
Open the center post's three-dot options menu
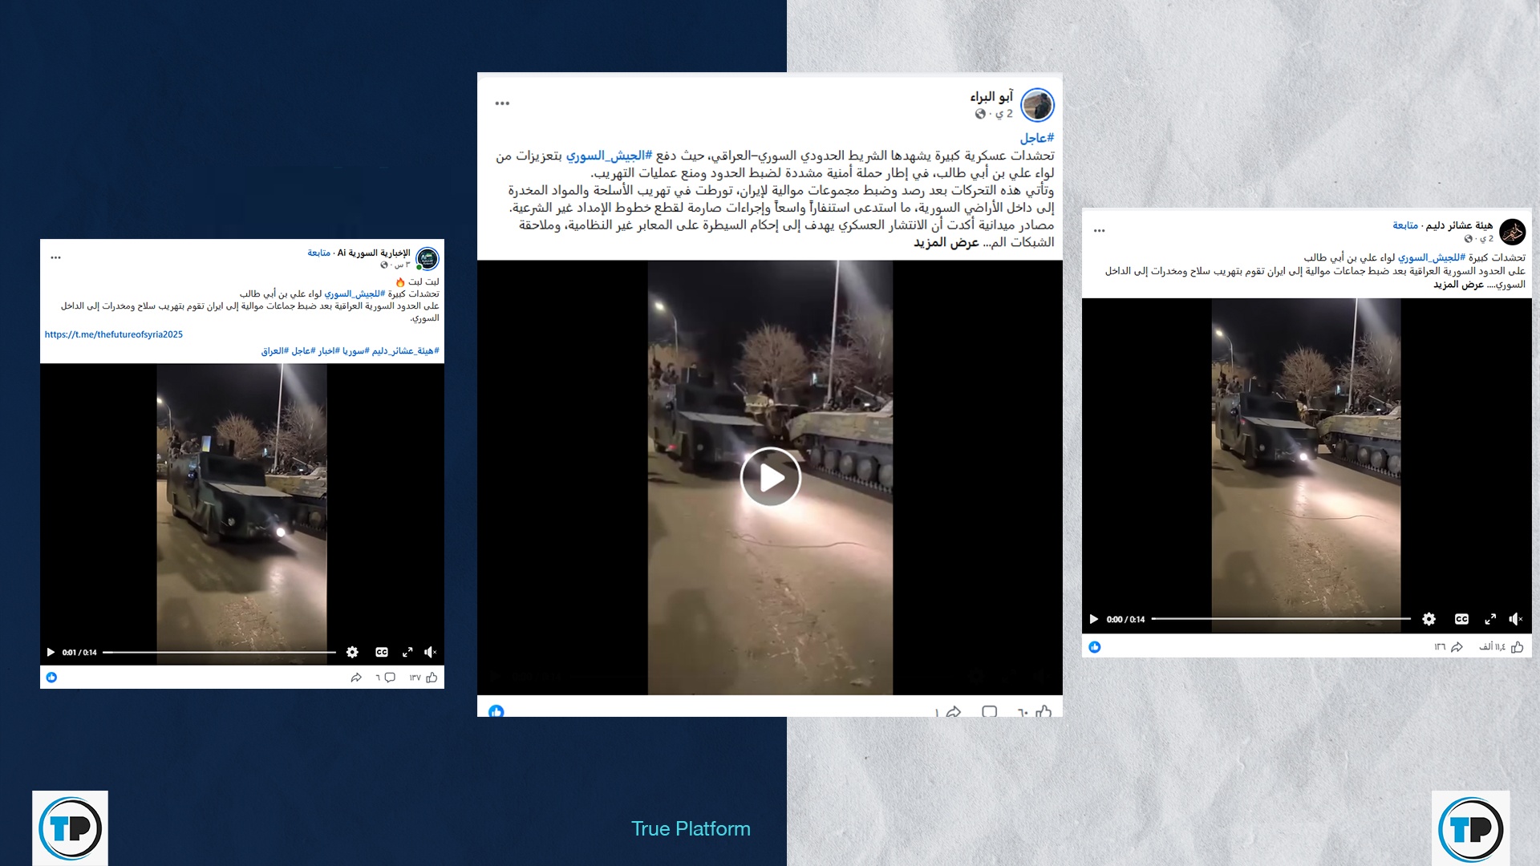click(x=502, y=103)
